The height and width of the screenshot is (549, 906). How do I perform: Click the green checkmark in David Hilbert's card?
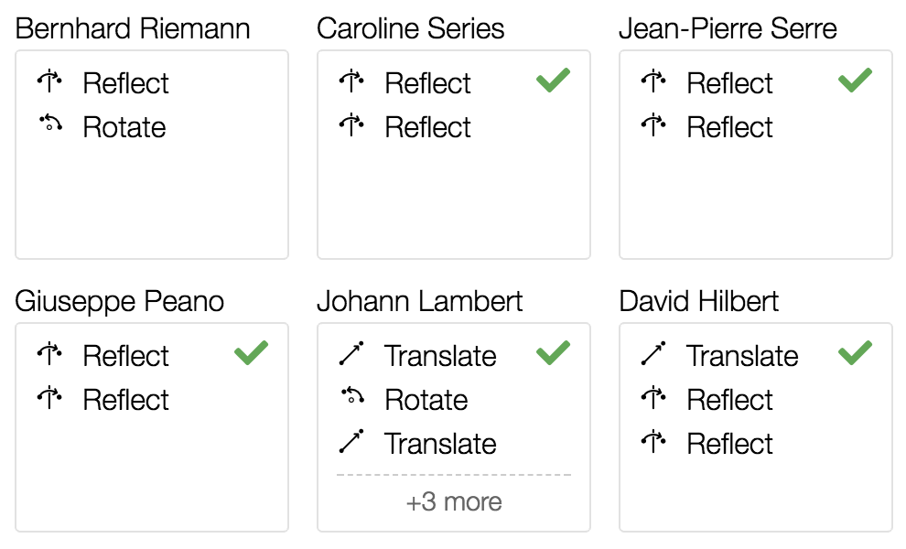pyautogui.click(x=855, y=353)
